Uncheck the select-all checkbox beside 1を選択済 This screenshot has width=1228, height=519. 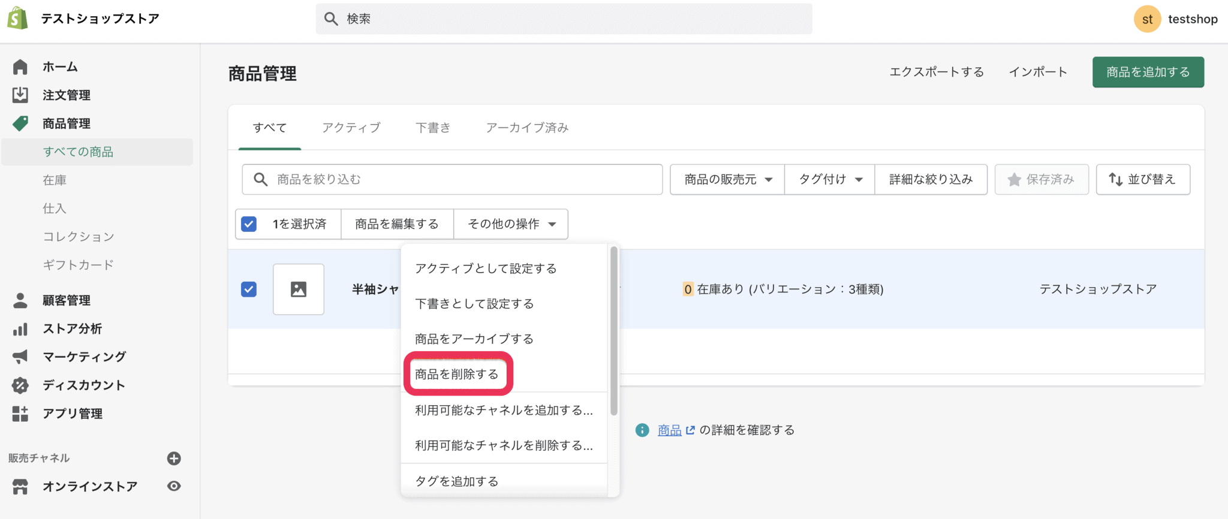pyautogui.click(x=249, y=224)
